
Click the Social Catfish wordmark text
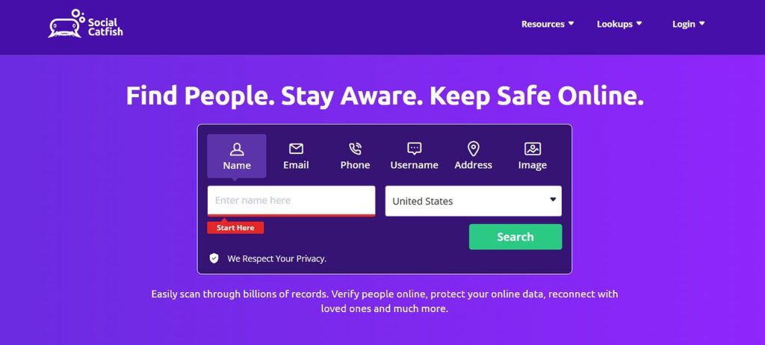pyautogui.click(x=105, y=28)
